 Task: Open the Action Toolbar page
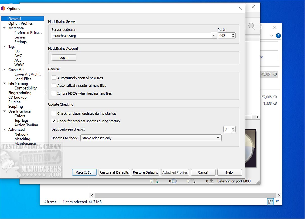26,125
